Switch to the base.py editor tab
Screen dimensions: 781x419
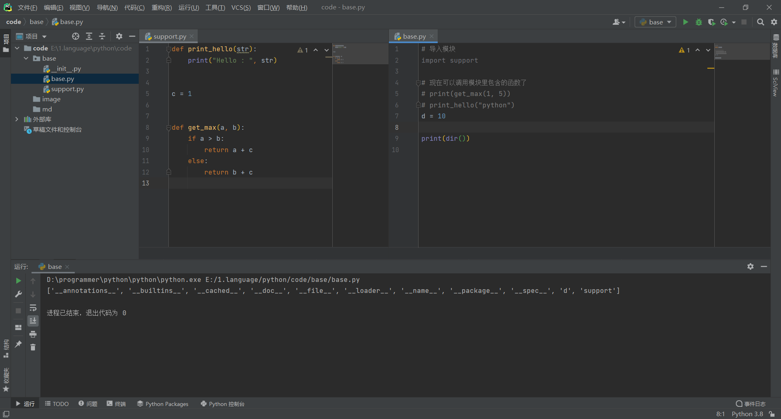pyautogui.click(x=414, y=36)
